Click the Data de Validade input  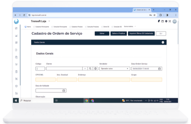(x=51, y=91)
